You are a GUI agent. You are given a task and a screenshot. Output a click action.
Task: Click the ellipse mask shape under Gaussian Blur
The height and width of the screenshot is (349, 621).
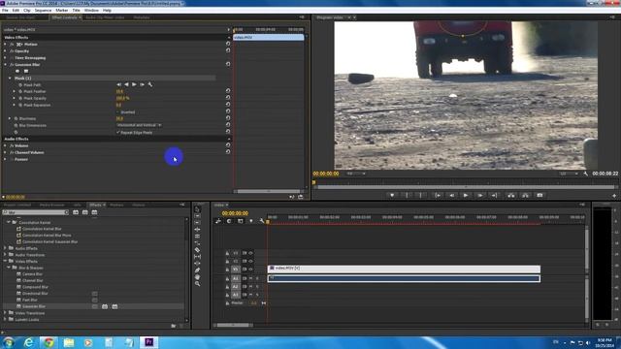(17, 71)
